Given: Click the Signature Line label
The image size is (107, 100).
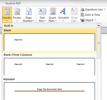Looking at the screenshot, I should coord(94,9).
